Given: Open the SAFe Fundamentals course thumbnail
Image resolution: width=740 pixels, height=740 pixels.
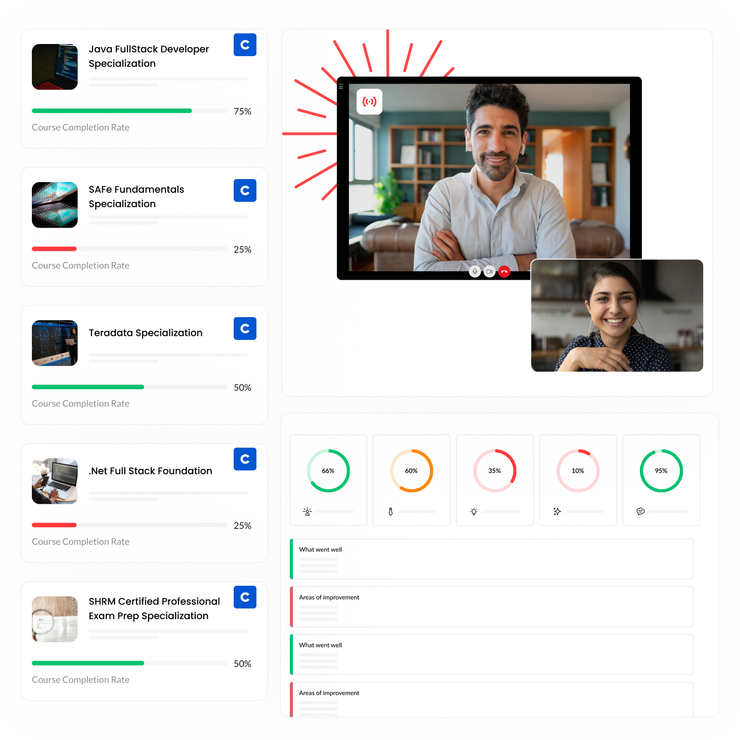Looking at the screenshot, I should point(55,205).
